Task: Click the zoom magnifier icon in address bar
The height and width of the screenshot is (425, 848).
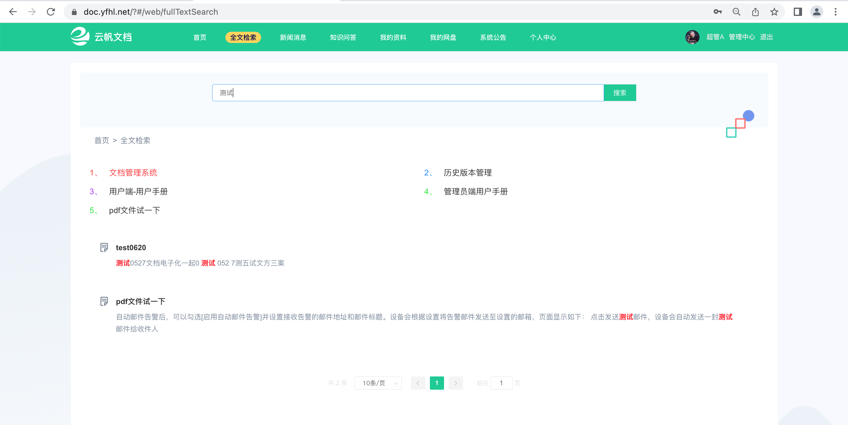Action: [x=736, y=12]
